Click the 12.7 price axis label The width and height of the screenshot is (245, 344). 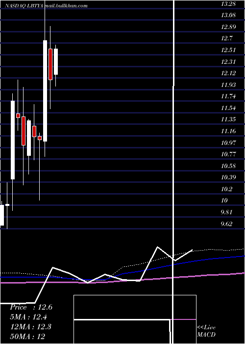coord(227,38)
